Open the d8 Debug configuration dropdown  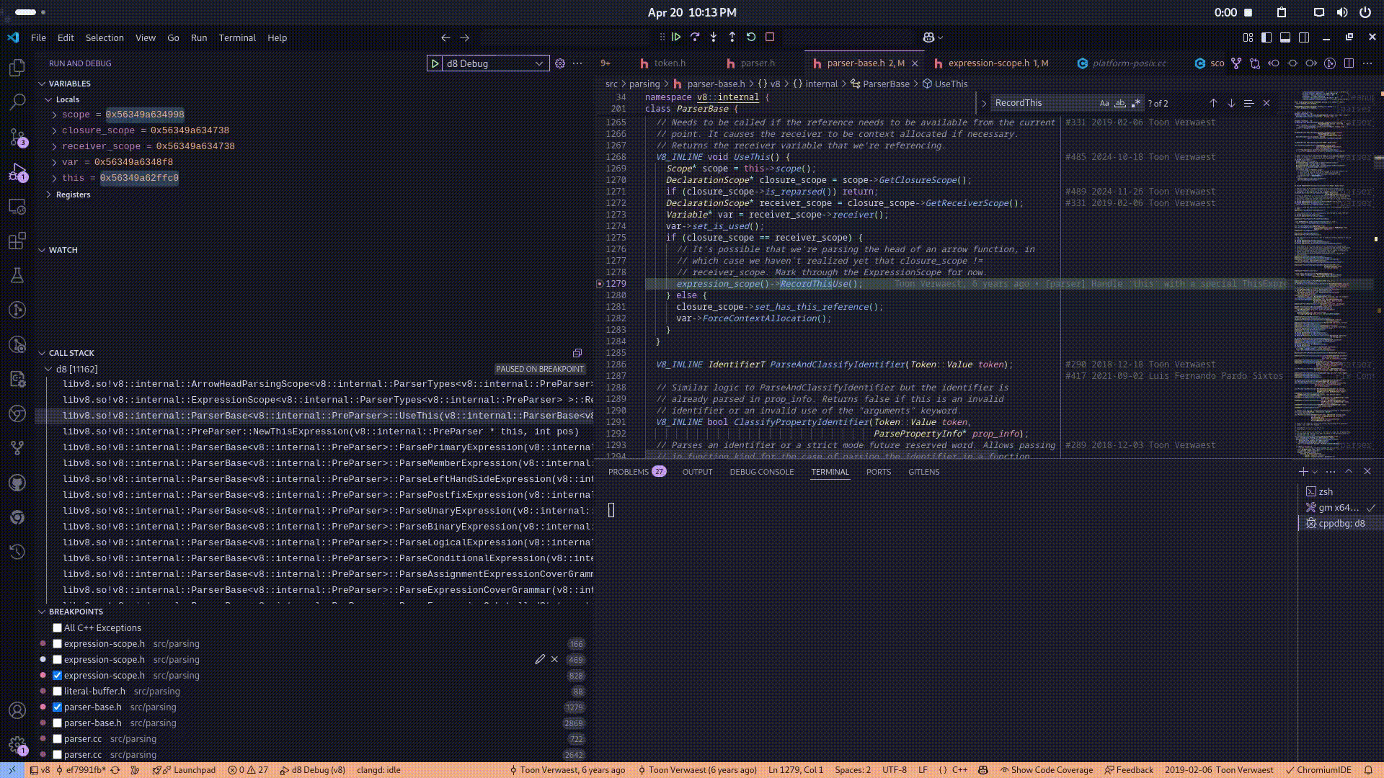click(x=494, y=63)
